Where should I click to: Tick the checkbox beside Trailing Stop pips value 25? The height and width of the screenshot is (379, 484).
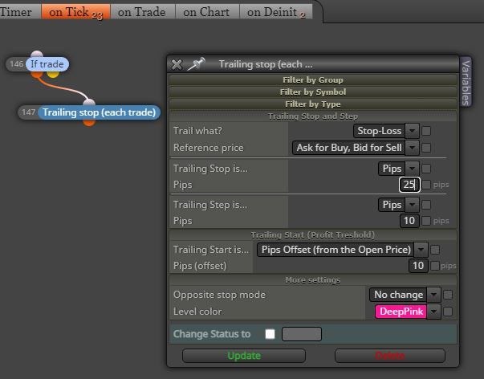426,185
